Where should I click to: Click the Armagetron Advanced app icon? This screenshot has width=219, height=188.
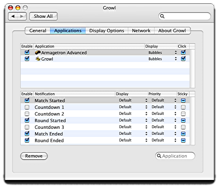[x=38, y=53]
